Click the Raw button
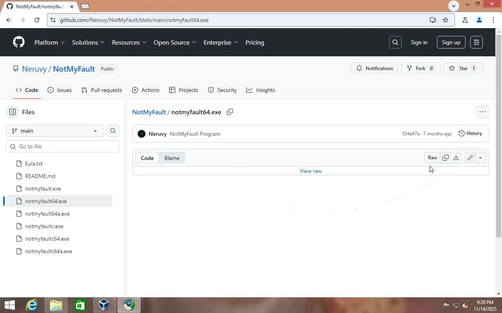The image size is (502, 313). (432, 158)
